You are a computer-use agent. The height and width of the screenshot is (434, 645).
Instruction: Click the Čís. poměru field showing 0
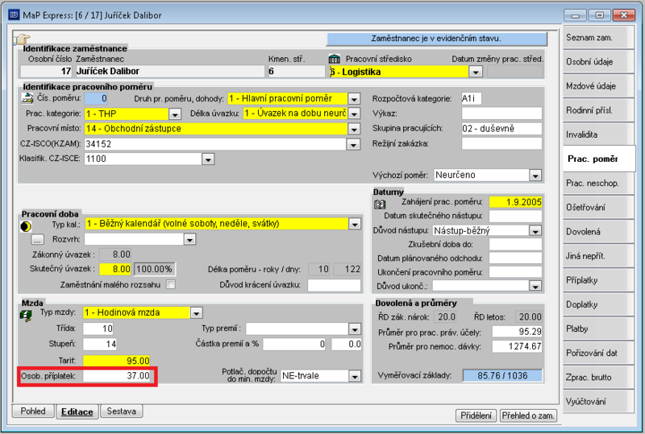[96, 98]
